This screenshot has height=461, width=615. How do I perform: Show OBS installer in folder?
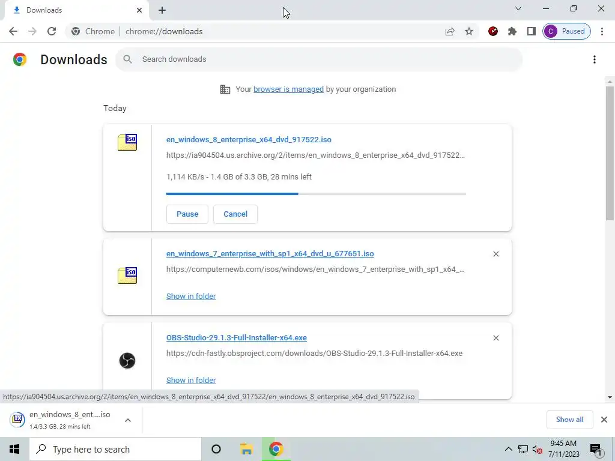[191, 380]
